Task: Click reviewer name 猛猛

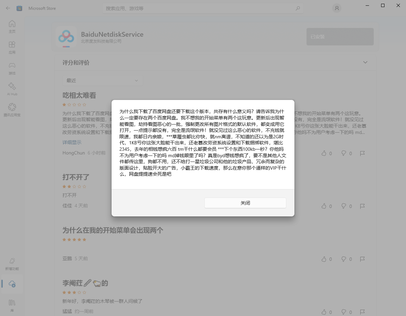Action: pos(67,311)
